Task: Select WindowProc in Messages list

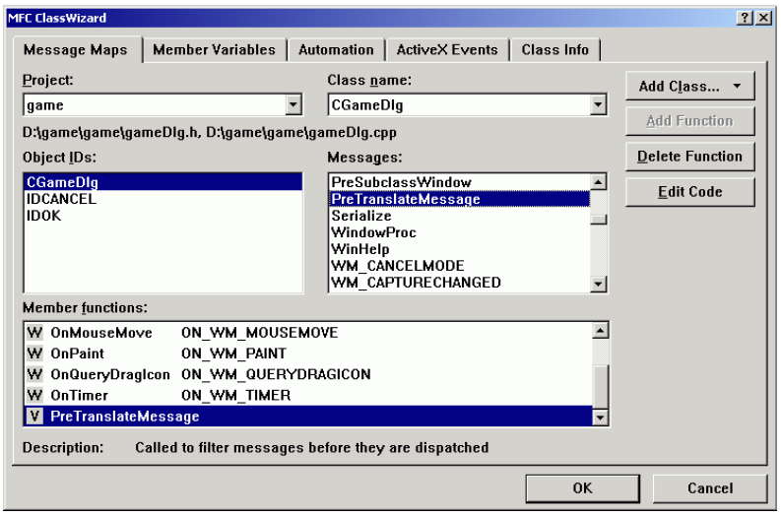Action: click(459, 232)
